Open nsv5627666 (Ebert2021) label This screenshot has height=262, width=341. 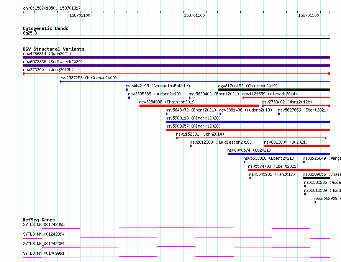point(303,110)
